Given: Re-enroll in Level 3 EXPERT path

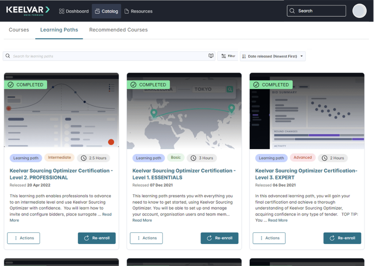Looking at the screenshot, I should (x=342, y=238).
